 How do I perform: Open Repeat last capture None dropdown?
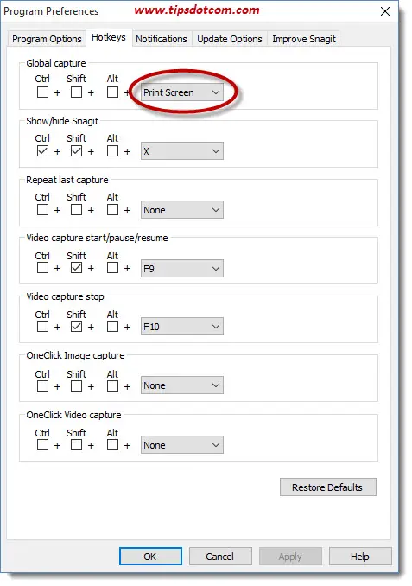pyautogui.click(x=182, y=210)
